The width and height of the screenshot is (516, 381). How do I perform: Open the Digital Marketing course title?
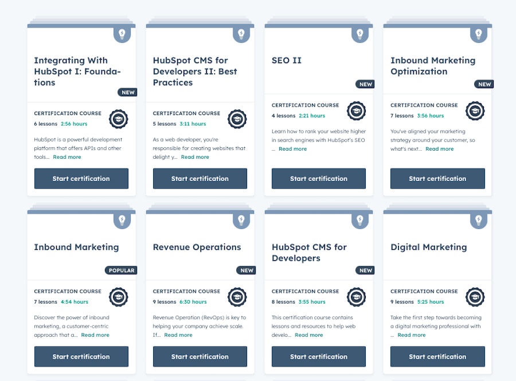coord(429,247)
